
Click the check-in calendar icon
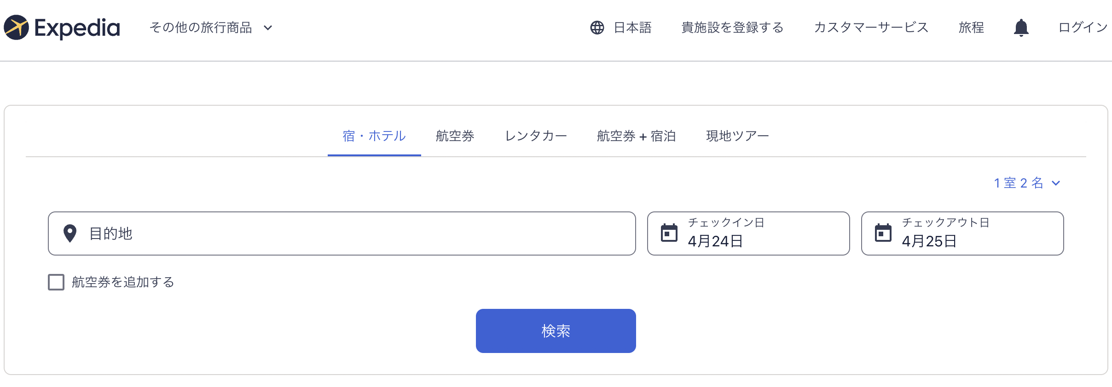click(669, 233)
